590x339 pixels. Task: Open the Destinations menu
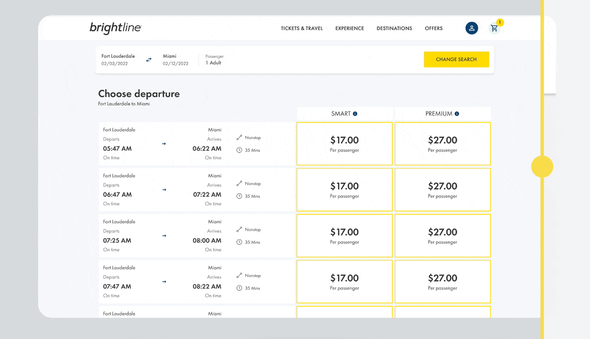394,28
